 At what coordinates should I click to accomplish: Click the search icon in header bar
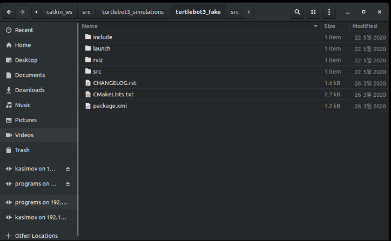(x=297, y=12)
